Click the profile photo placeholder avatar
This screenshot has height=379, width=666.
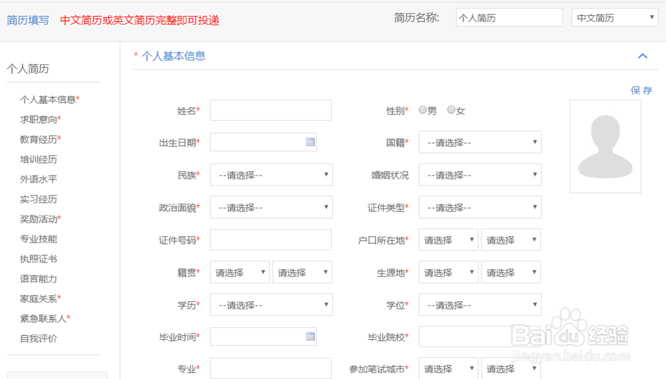(605, 146)
